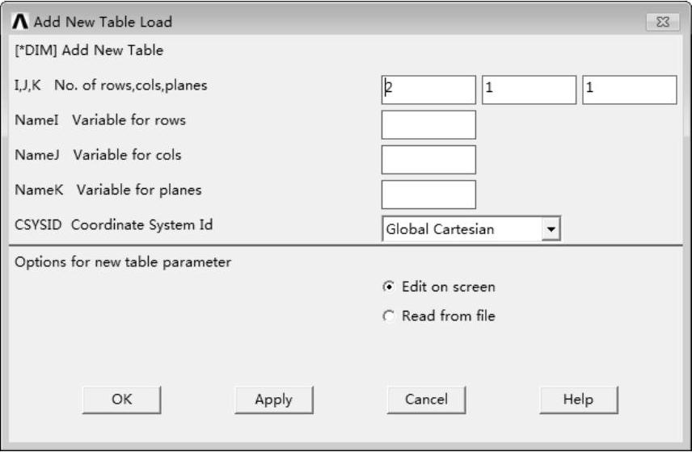Open Help for this dialog
The image size is (692, 452).
pyautogui.click(x=578, y=400)
